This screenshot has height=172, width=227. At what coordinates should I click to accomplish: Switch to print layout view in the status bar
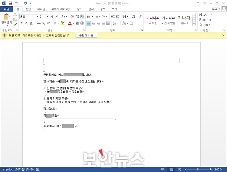[x=171, y=169]
